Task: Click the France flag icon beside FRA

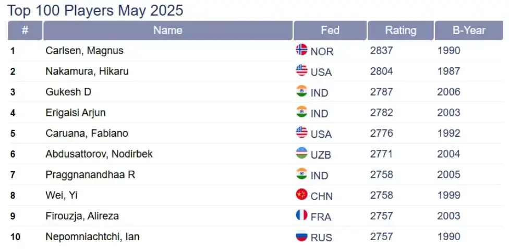Action: [x=301, y=215]
